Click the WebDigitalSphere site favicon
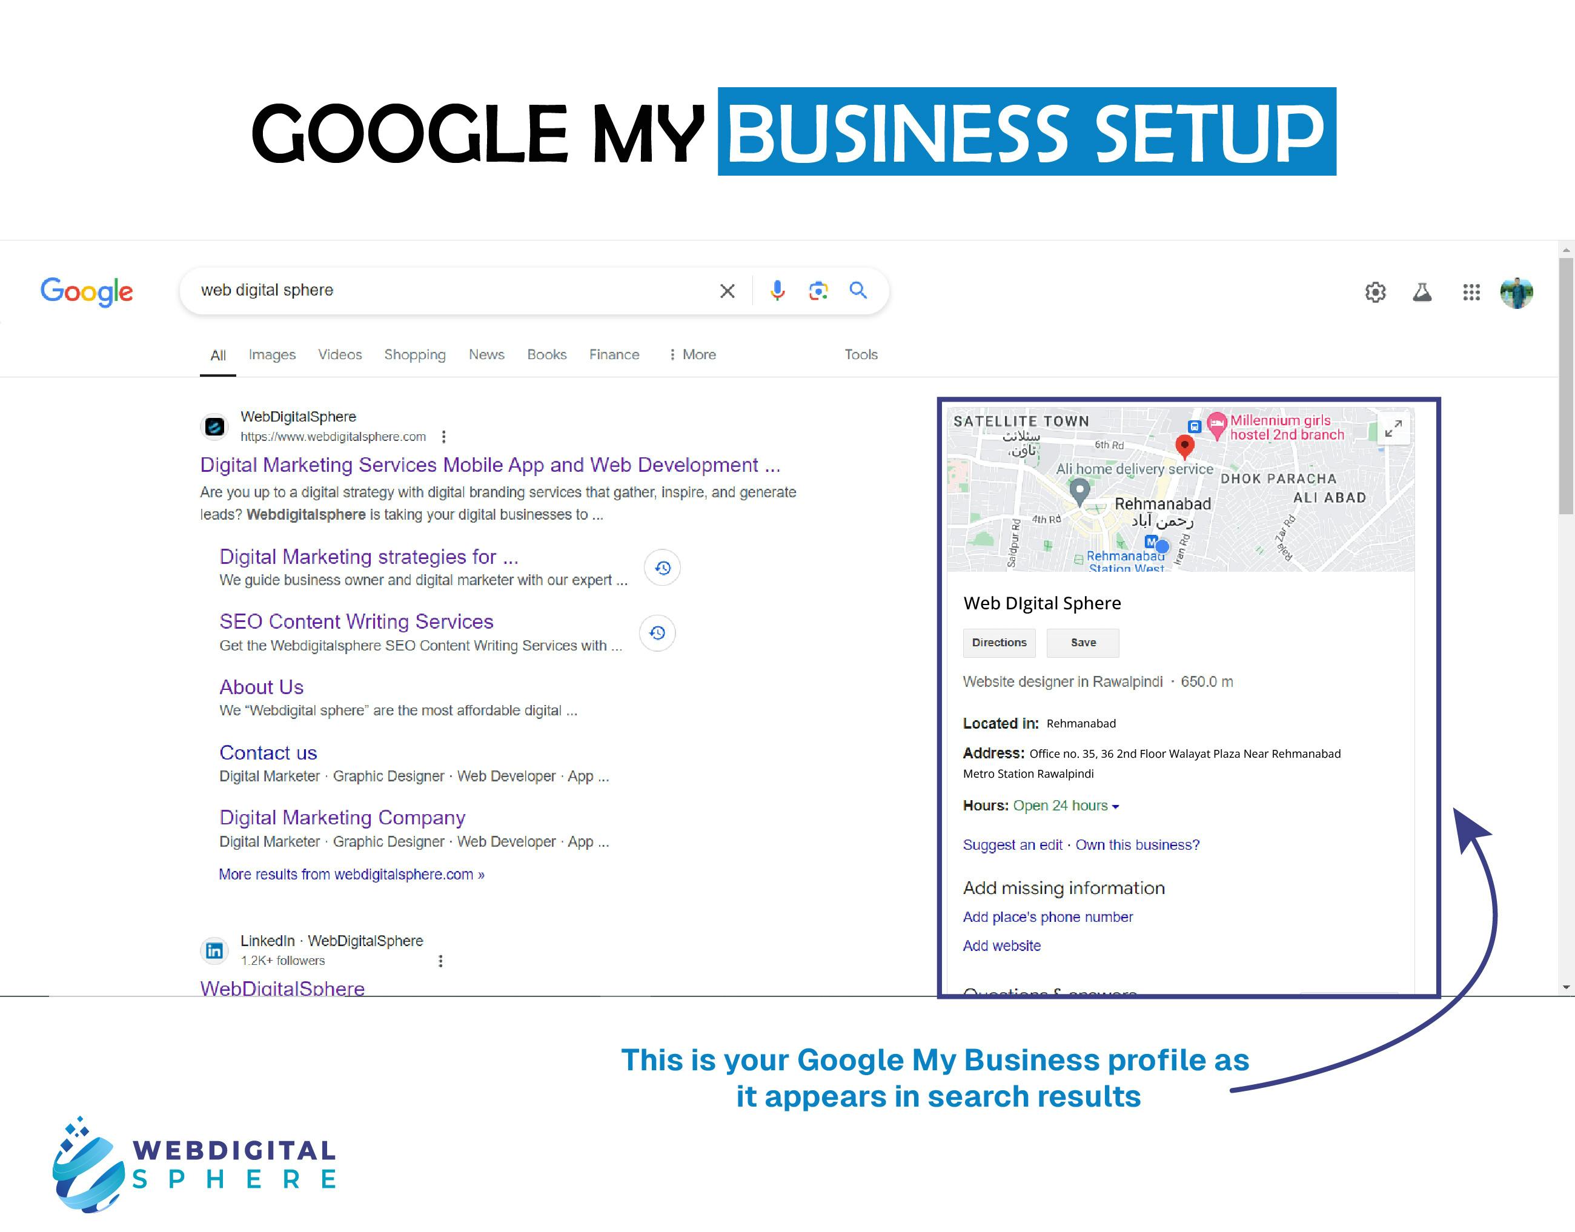 214,427
